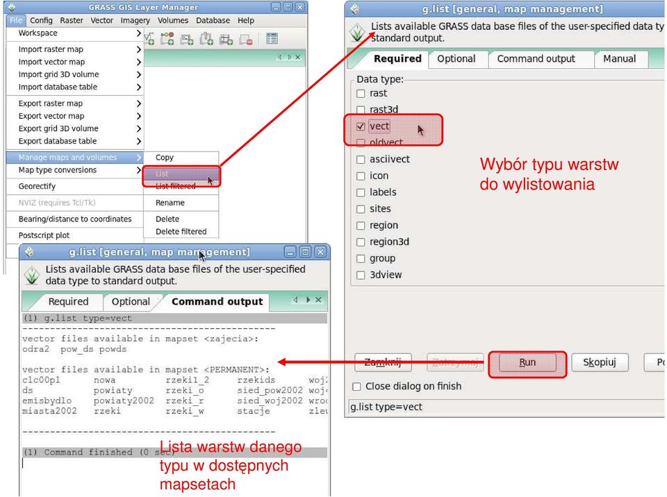
Task: Open the Imagery menu
Action: point(135,20)
